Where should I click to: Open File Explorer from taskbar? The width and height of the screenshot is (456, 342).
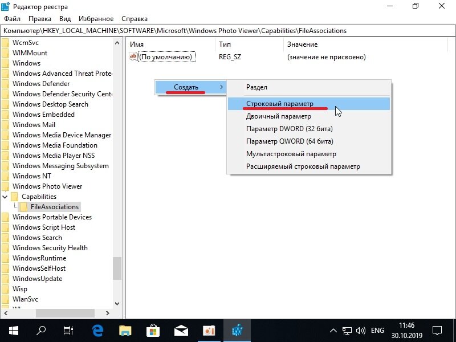(125, 331)
